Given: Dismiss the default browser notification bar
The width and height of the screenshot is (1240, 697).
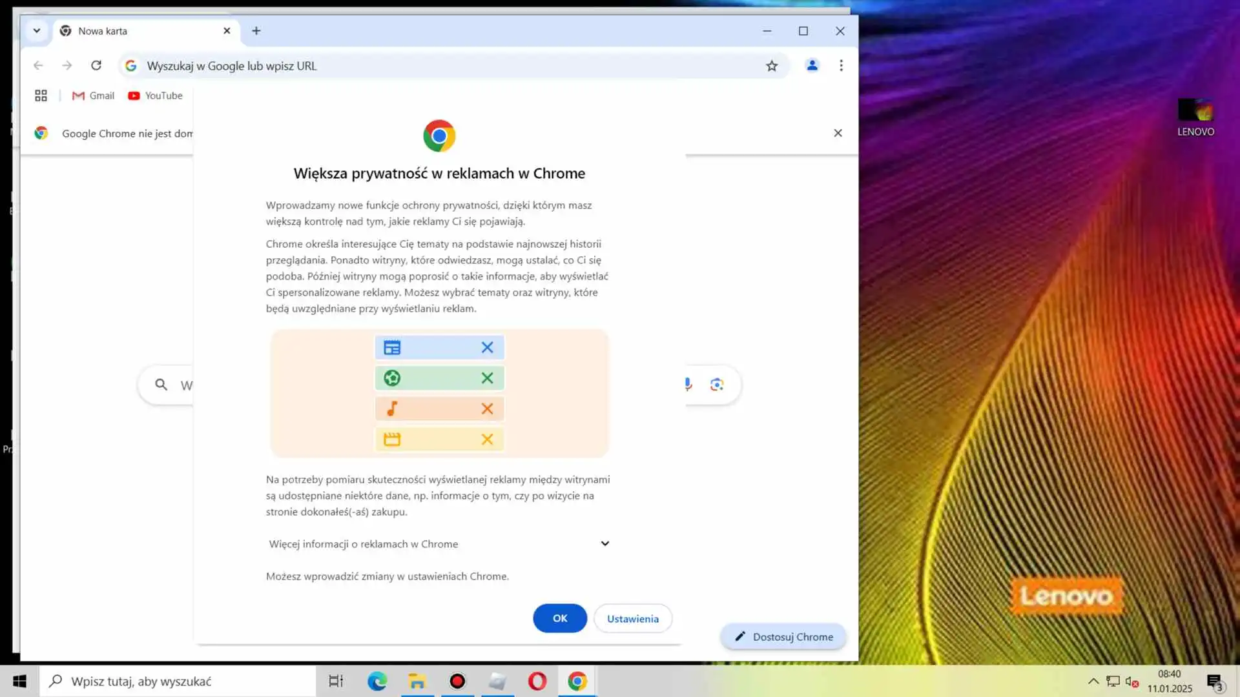Looking at the screenshot, I should point(838,133).
